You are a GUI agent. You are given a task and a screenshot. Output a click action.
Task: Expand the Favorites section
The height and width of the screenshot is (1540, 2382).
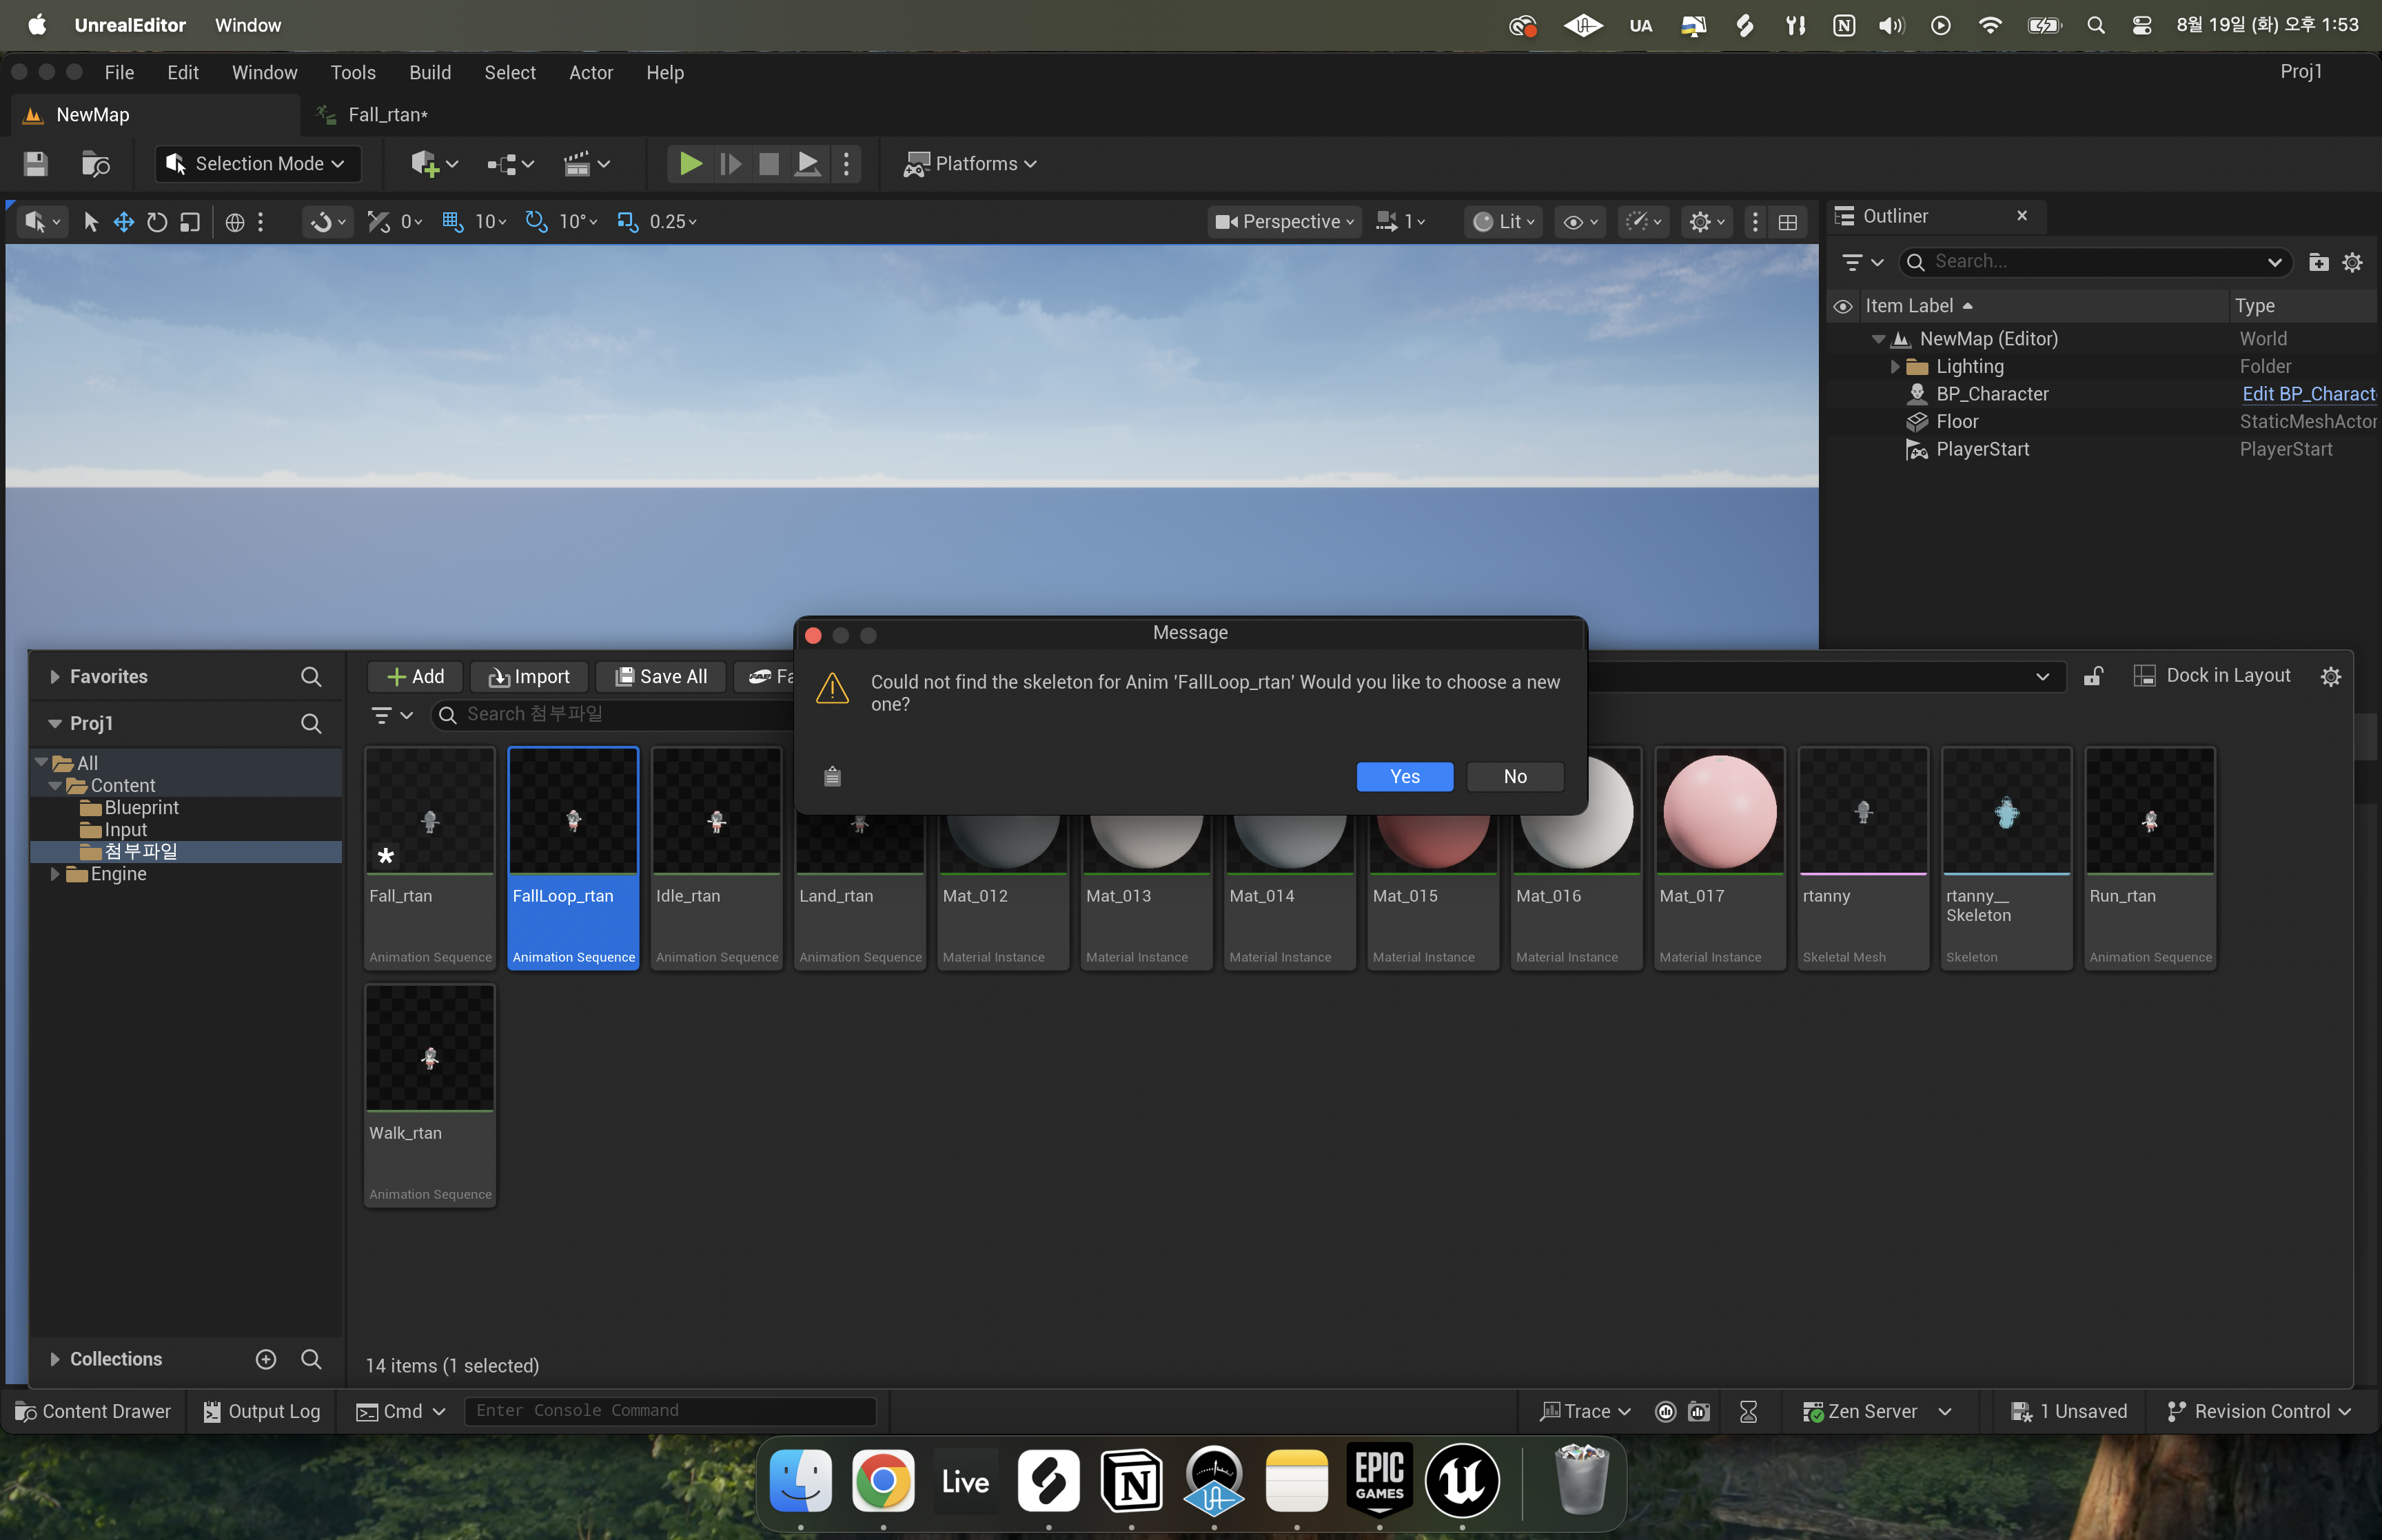[55, 677]
